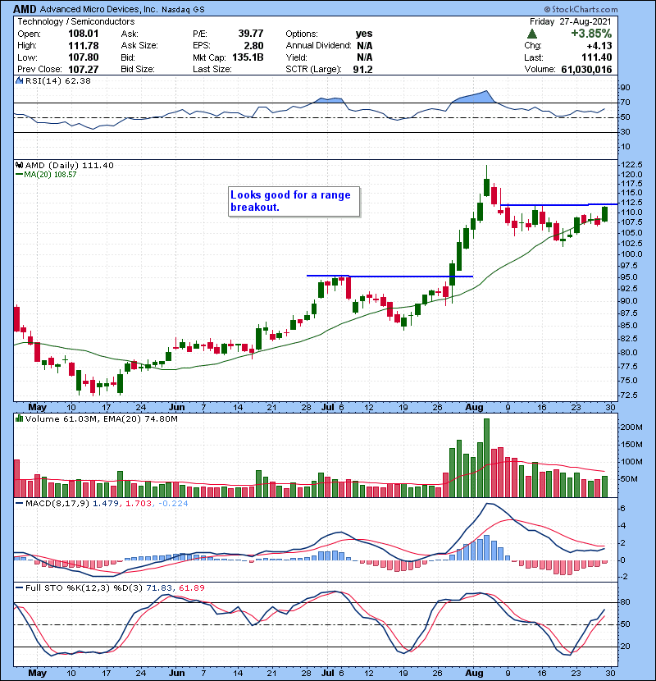Click the Ask Size label

(139, 46)
